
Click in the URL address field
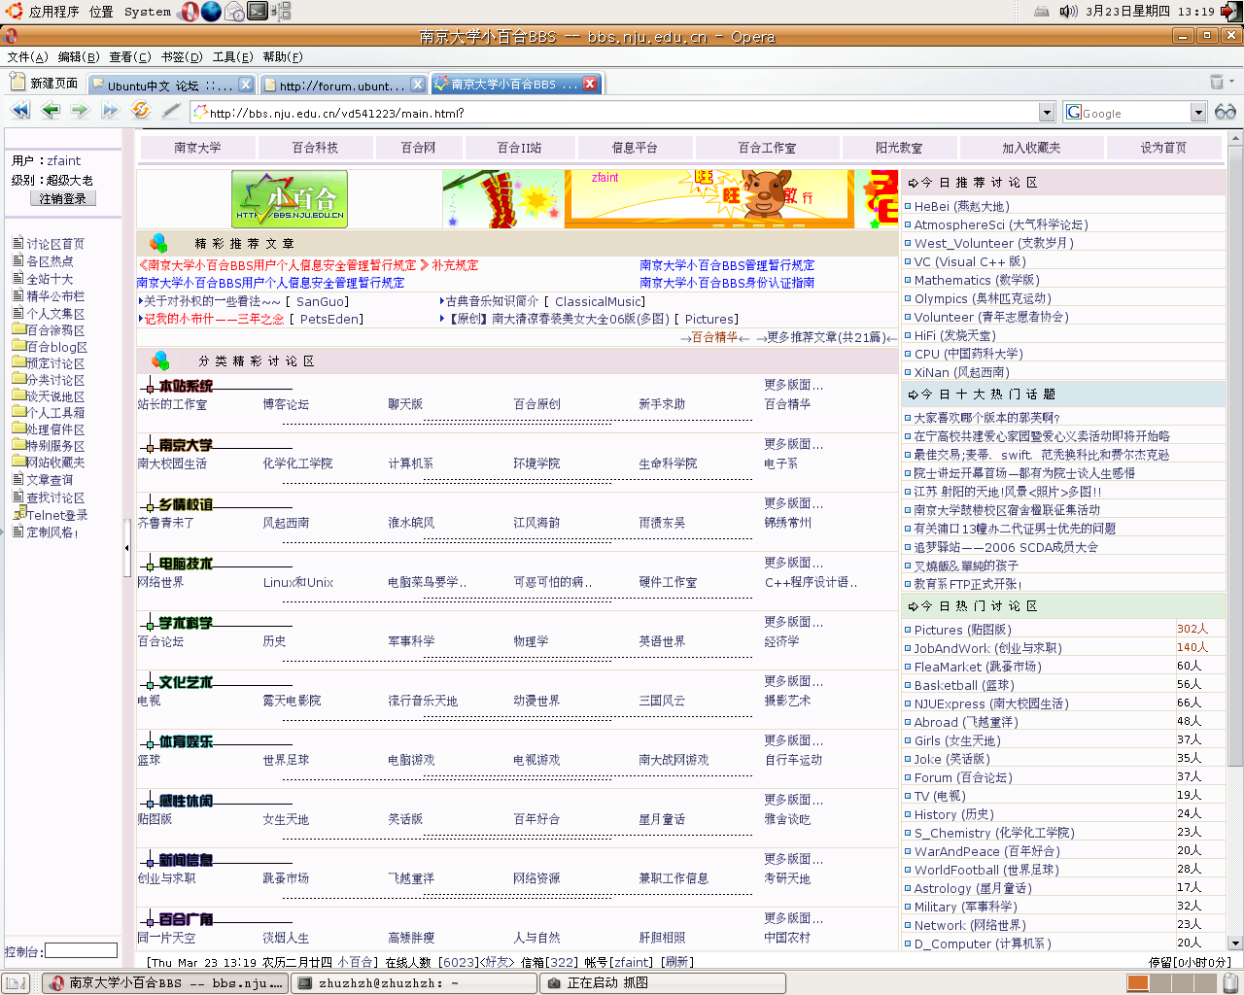pyautogui.click(x=622, y=113)
